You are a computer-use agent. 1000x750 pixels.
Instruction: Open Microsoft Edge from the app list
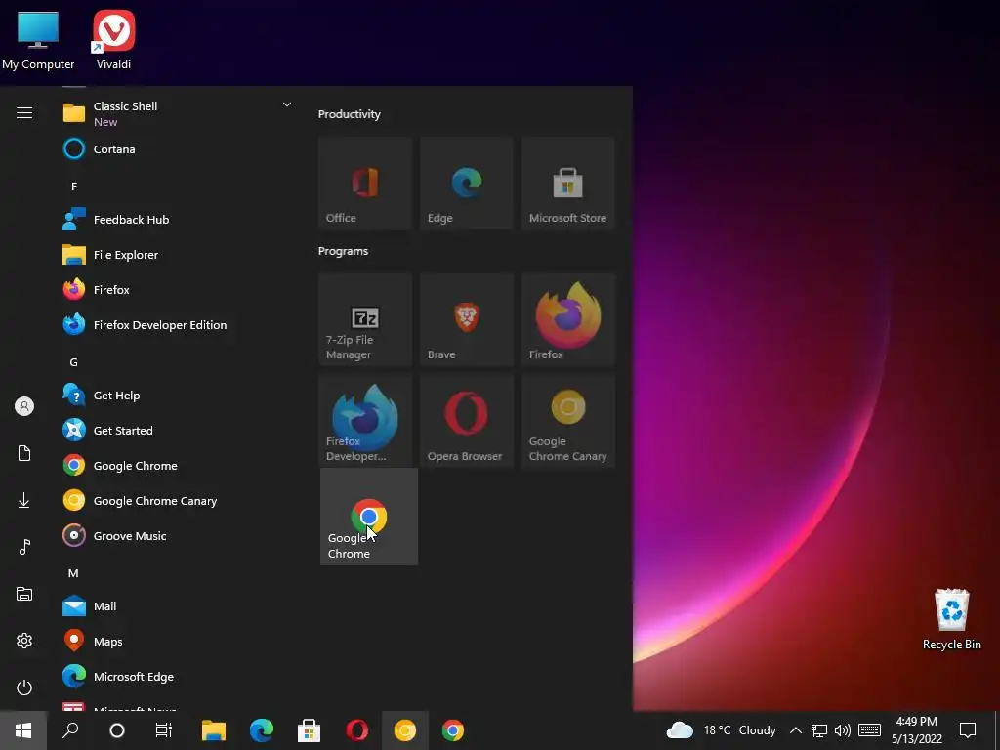(178, 677)
